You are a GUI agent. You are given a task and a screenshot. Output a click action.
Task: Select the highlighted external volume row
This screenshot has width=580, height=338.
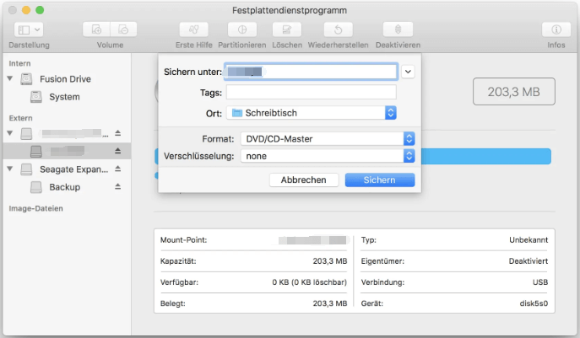[67, 151]
